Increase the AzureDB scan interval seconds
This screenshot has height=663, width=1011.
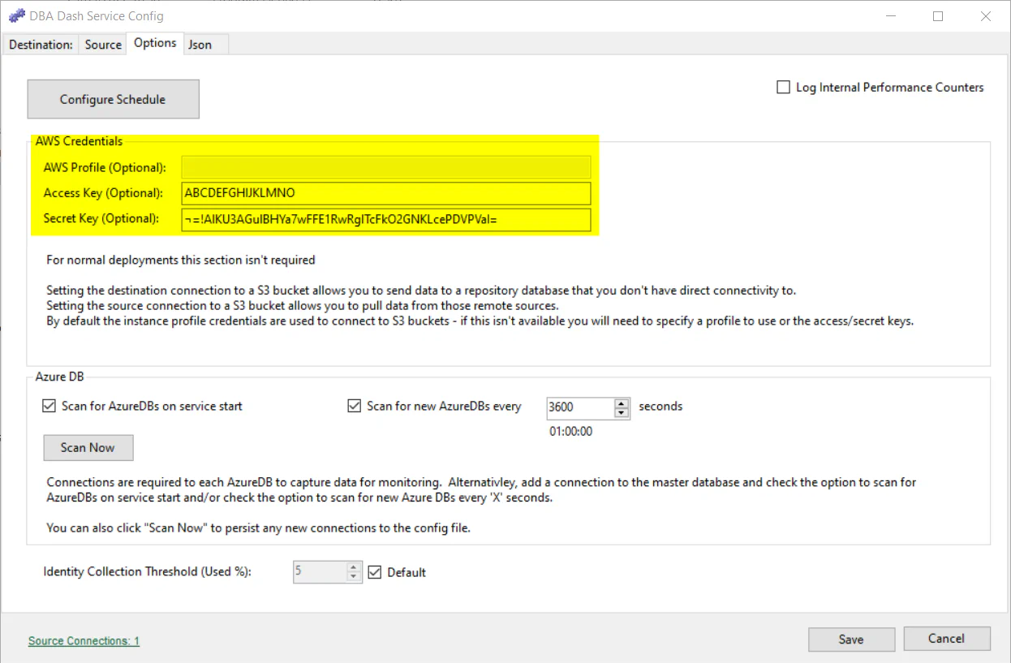point(622,403)
